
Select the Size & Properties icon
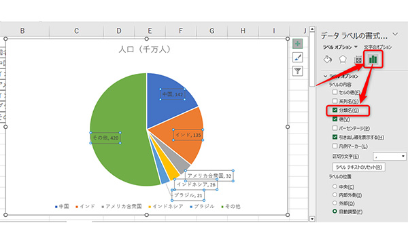point(358,60)
